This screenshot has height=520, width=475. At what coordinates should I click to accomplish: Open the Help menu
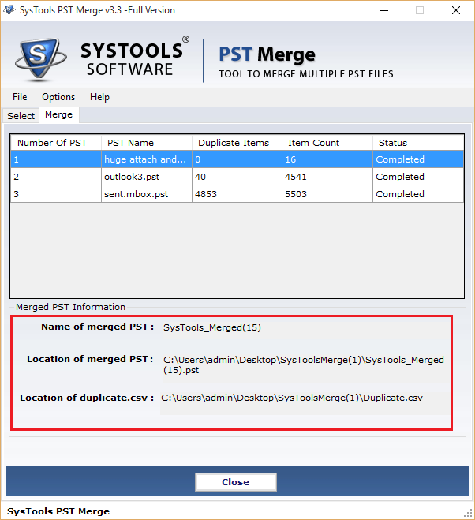point(99,97)
